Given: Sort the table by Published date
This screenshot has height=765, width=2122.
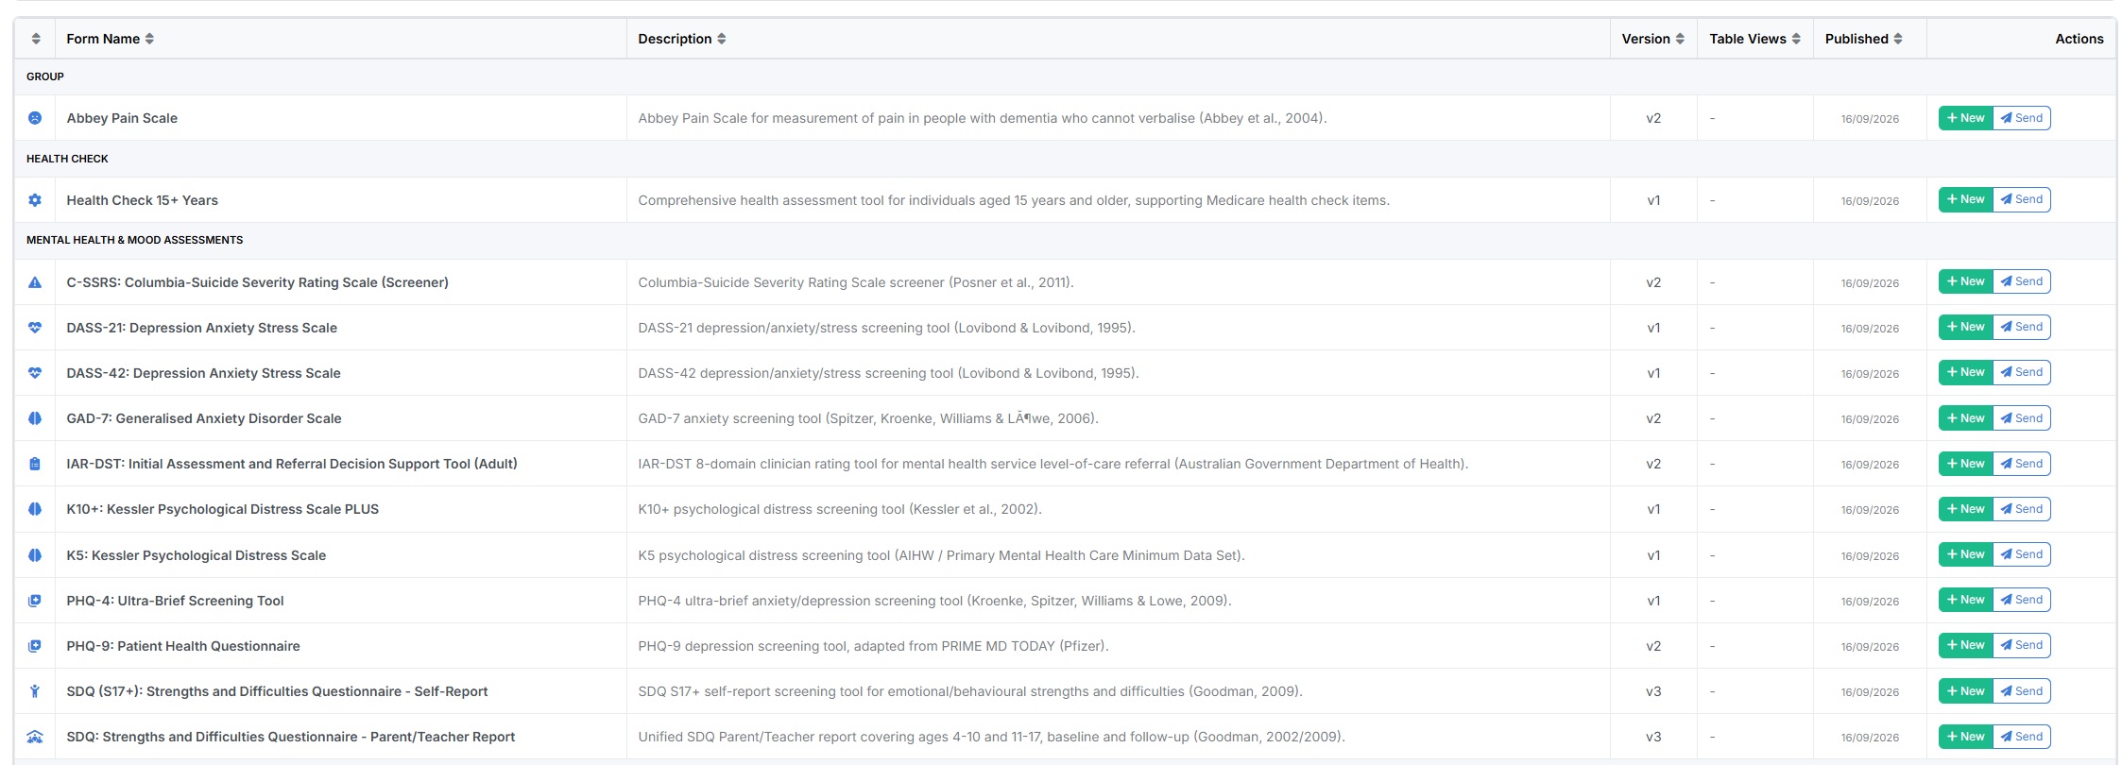Looking at the screenshot, I should (1864, 39).
